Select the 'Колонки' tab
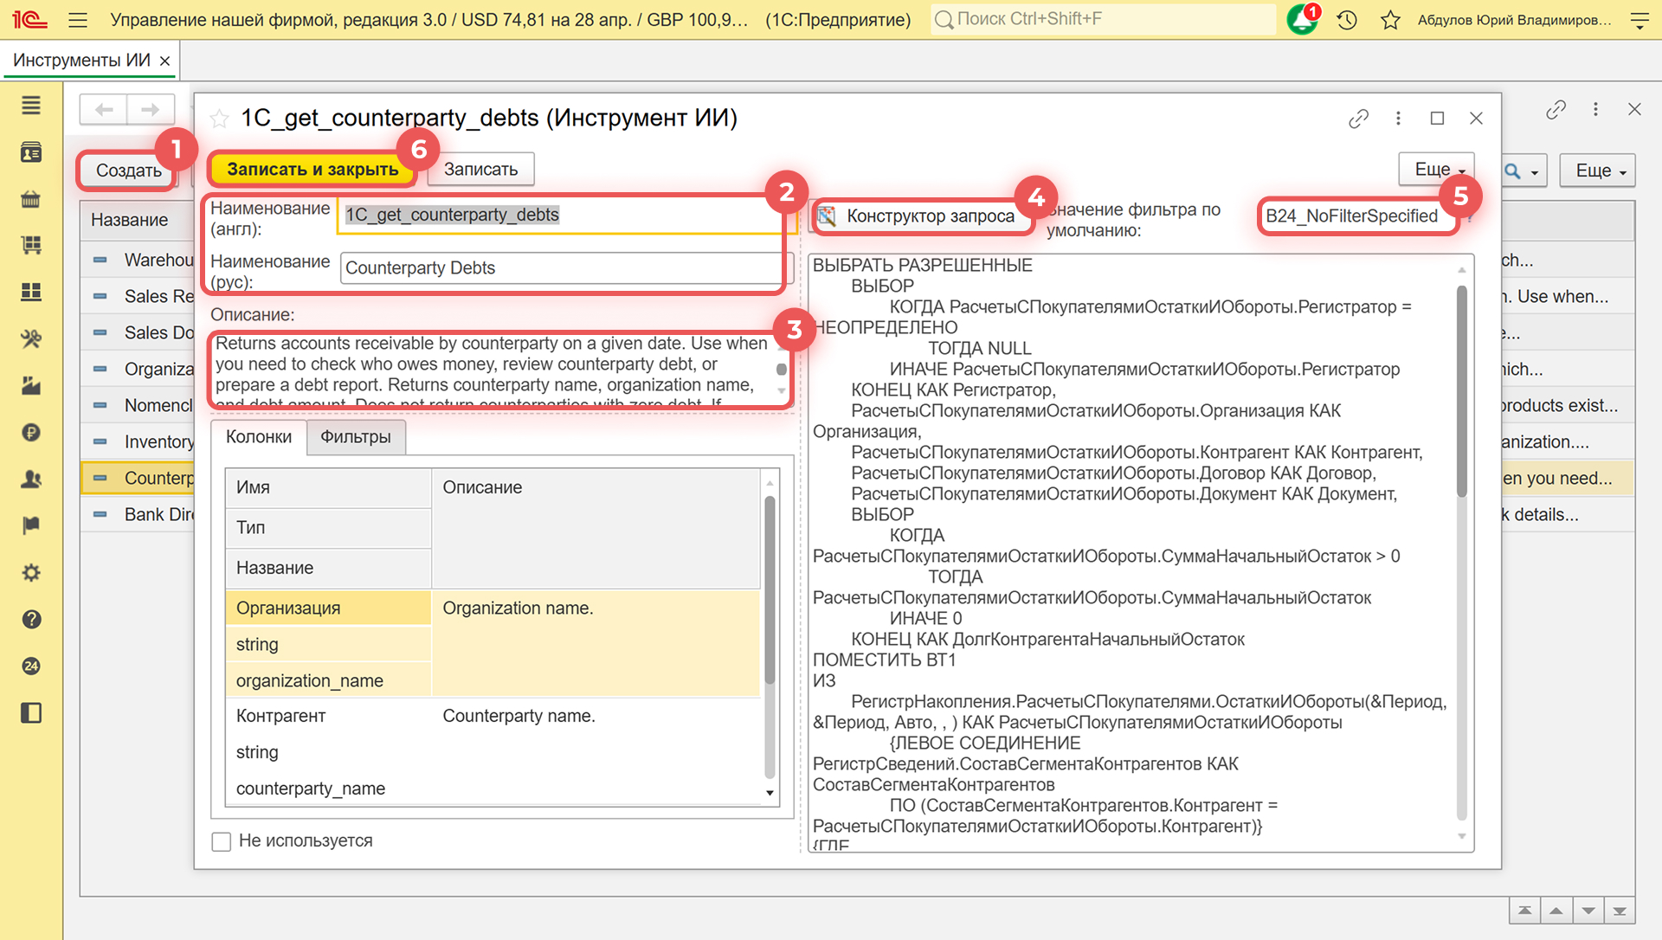The width and height of the screenshot is (1662, 940). [258, 437]
